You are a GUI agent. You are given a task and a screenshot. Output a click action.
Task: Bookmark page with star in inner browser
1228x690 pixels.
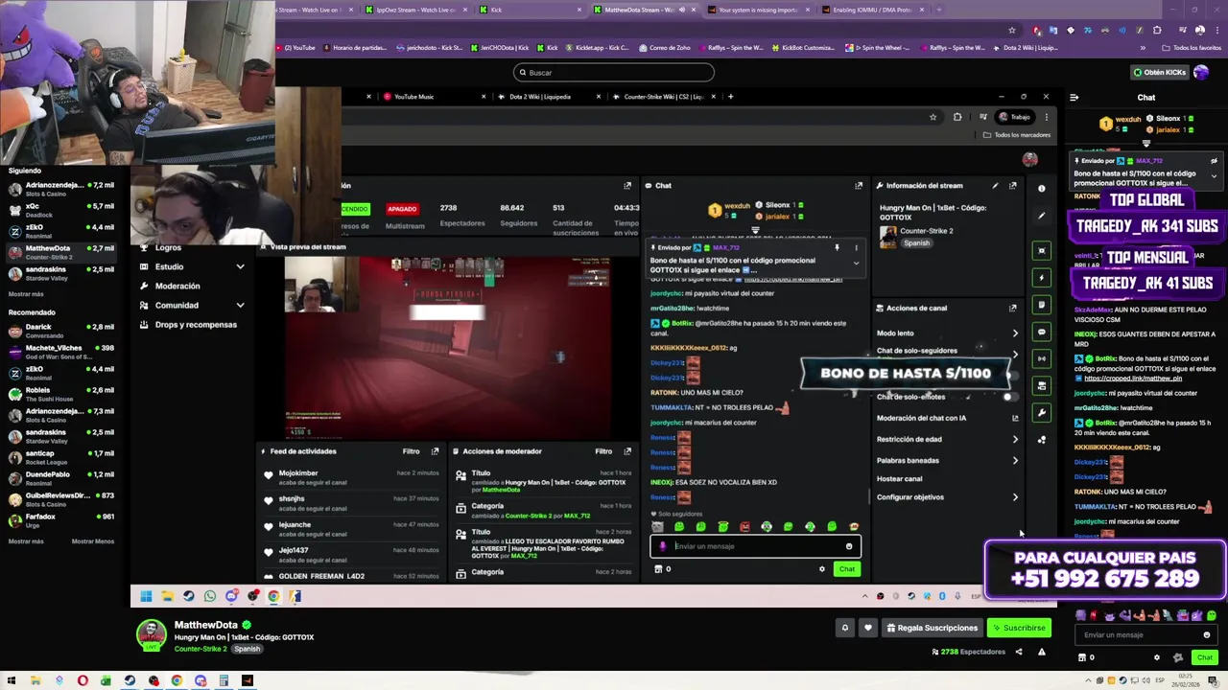(x=933, y=117)
